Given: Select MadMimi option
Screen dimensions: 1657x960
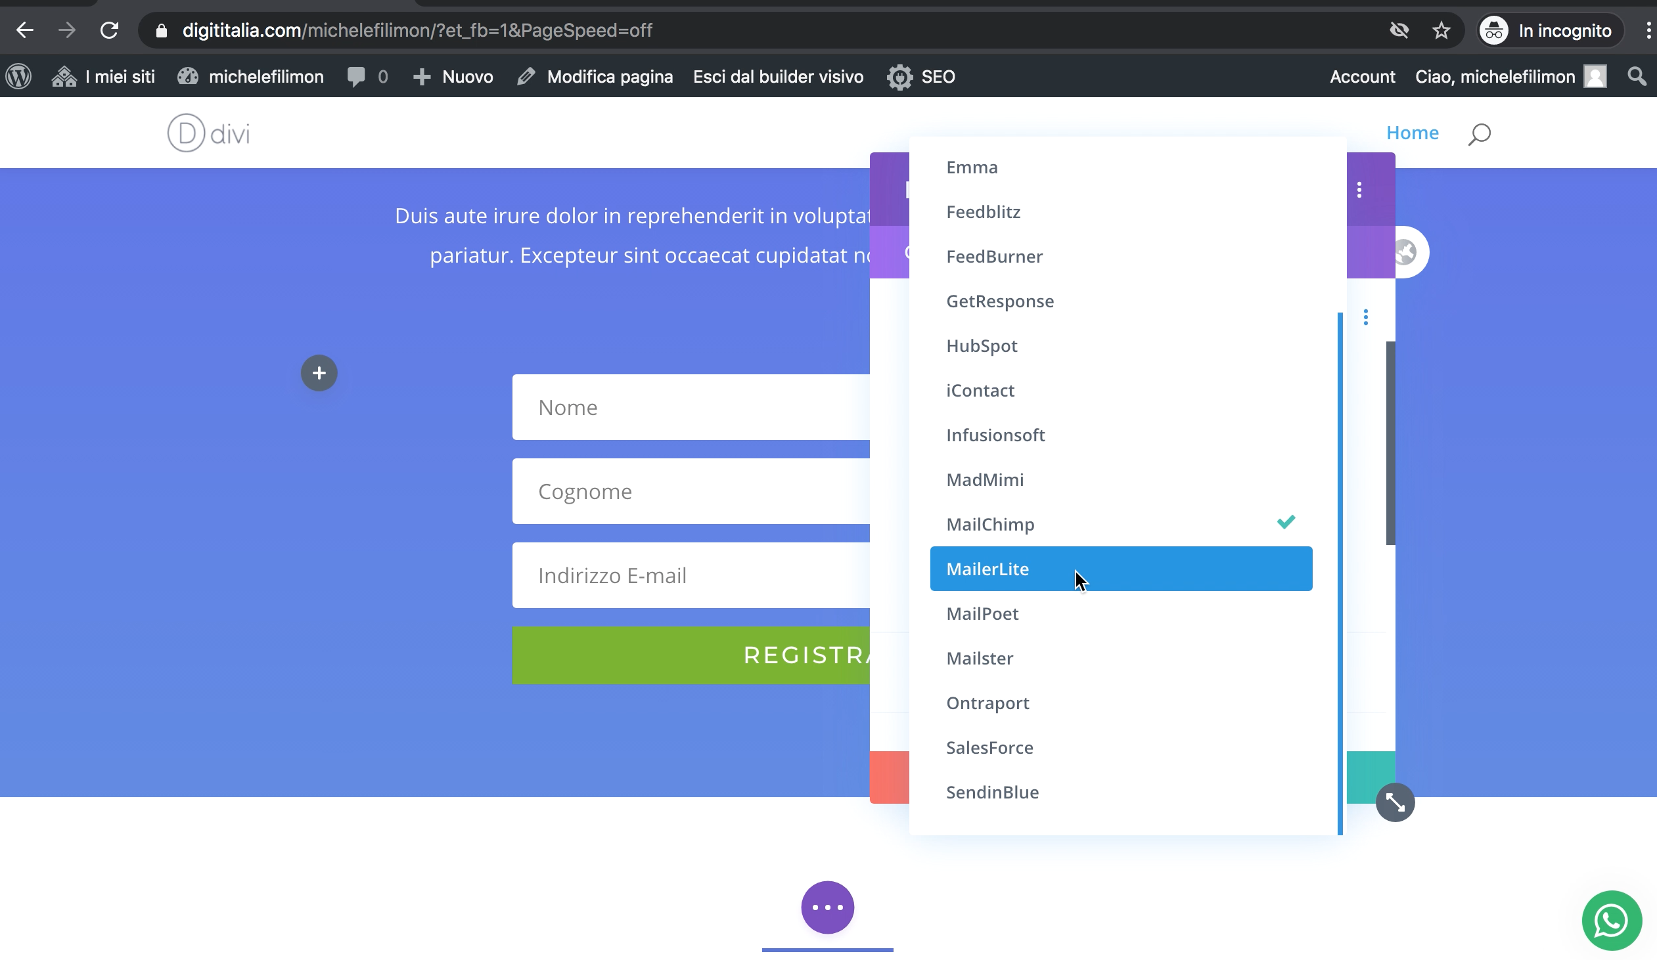Looking at the screenshot, I should pyautogui.click(x=1121, y=479).
